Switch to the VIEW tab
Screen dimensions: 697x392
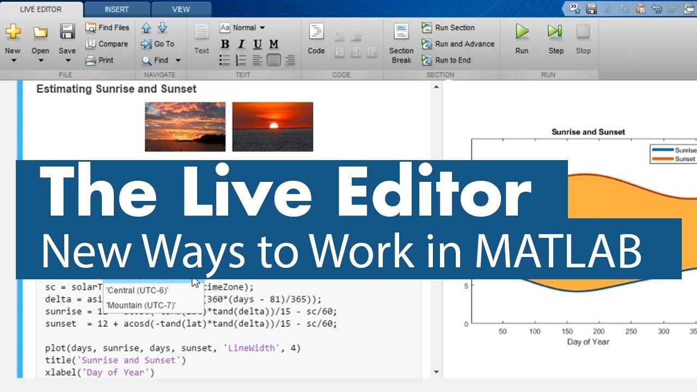[x=181, y=9]
